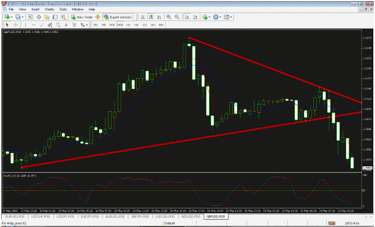Click the Arrows objects icon
Screen dimensions: 375x227
[x=83, y=25]
